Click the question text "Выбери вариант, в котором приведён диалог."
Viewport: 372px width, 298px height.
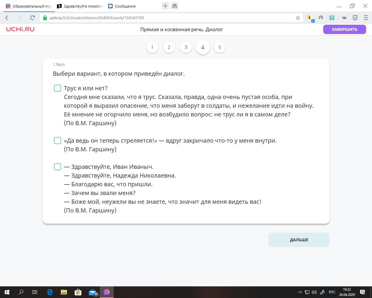119,74
